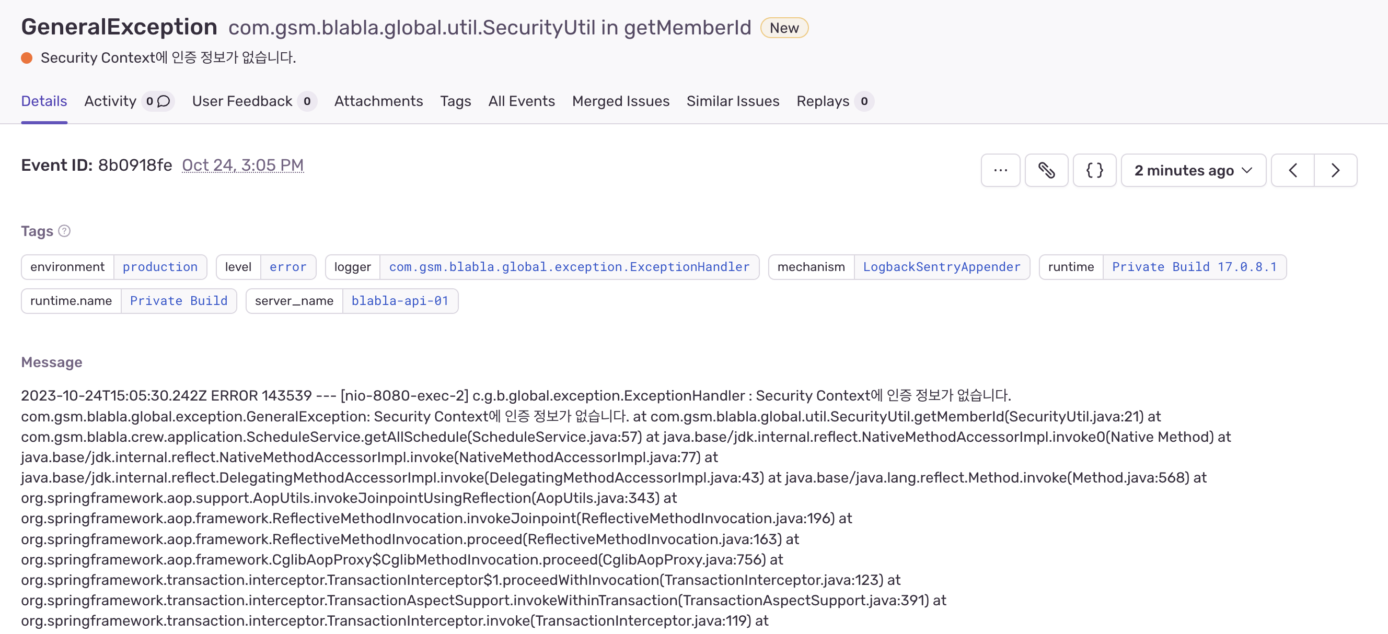This screenshot has width=1388, height=634.
Task: Click the orange error level dot
Action: pos(27,57)
